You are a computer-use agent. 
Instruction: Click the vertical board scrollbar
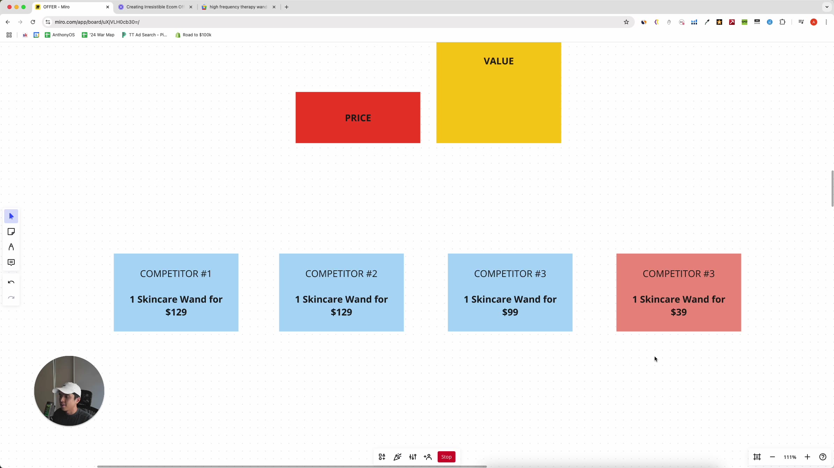(832, 189)
